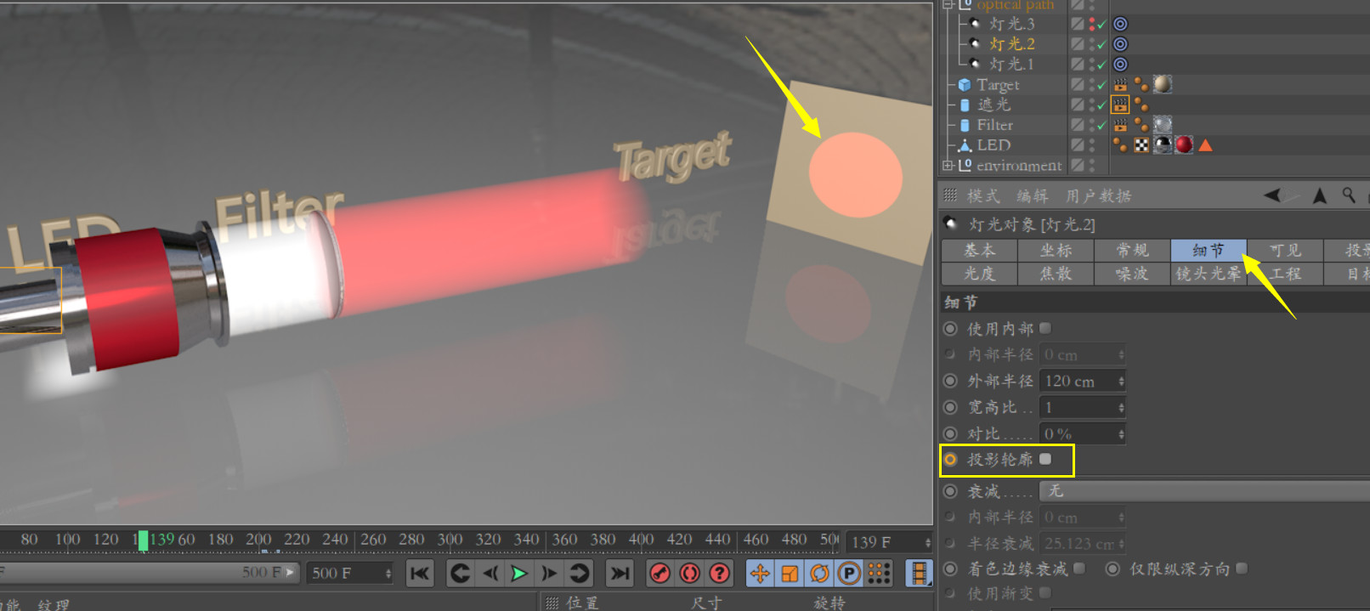Enable 使用内部 checkbox
The width and height of the screenshot is (1370, 611).
click(x=1045, y=328)
